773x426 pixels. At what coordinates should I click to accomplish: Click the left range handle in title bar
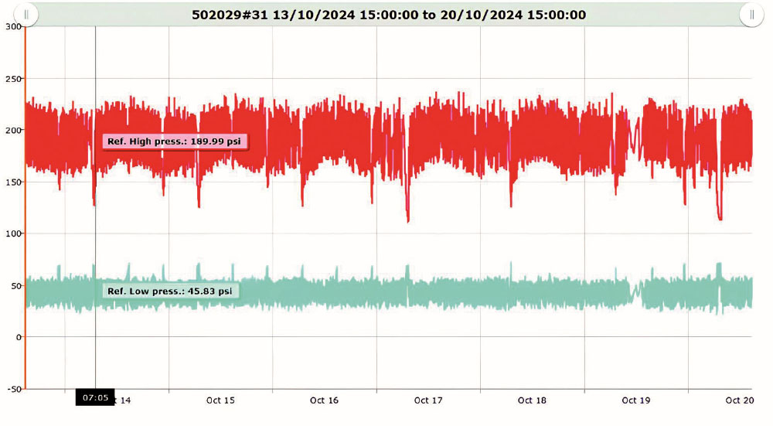click(26, 15)
